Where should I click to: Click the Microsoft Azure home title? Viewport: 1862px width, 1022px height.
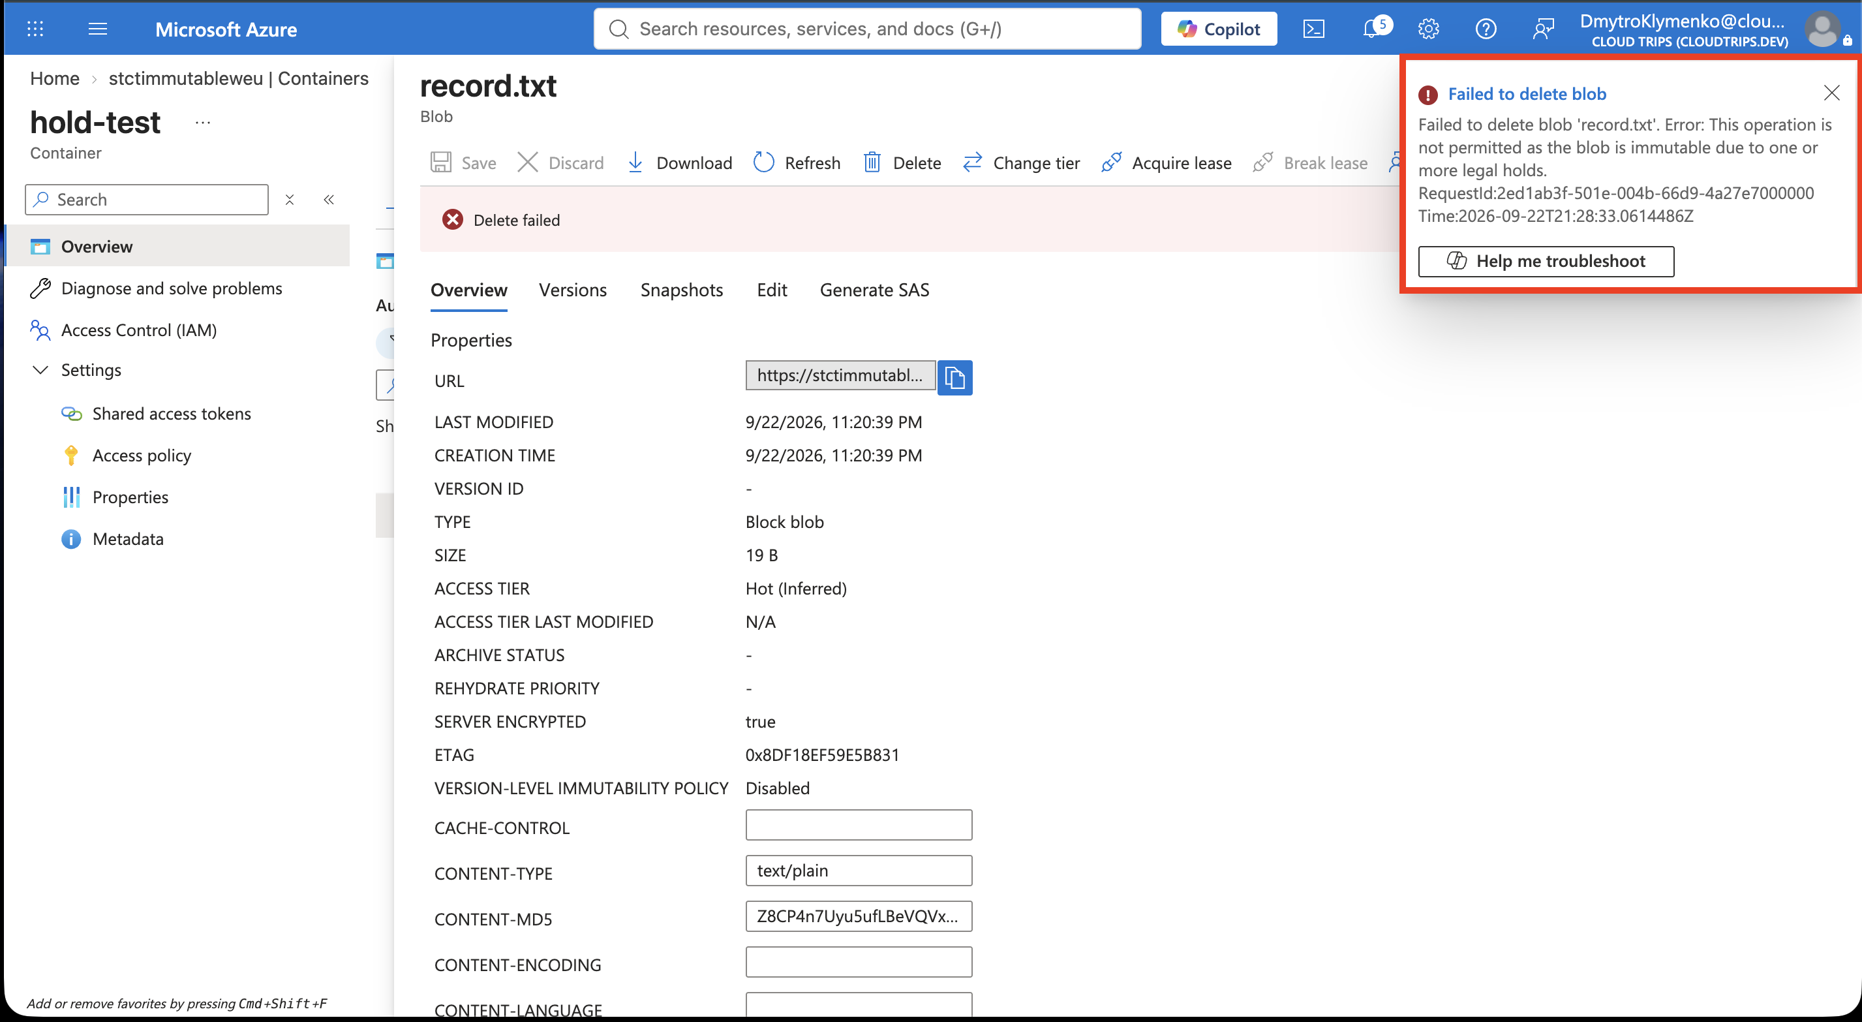226,29
